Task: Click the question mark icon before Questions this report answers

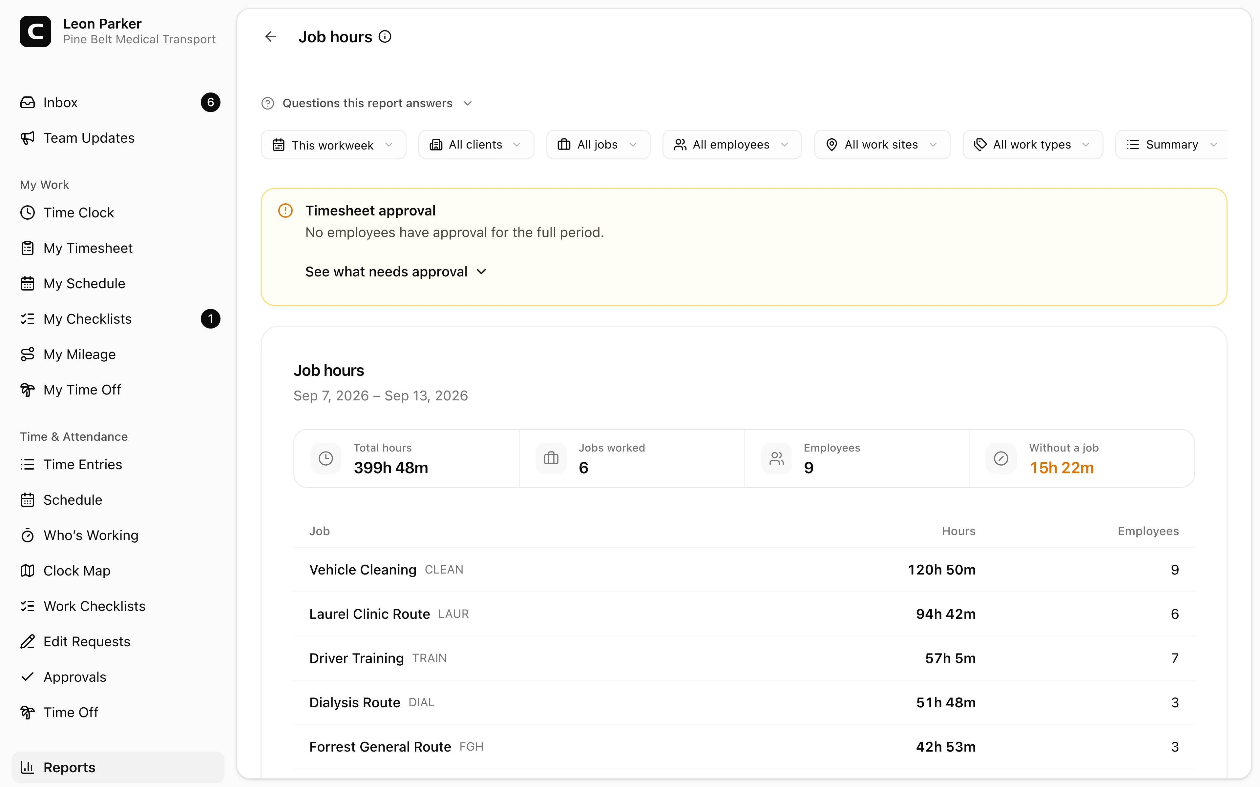Action: tap(268, 103)
